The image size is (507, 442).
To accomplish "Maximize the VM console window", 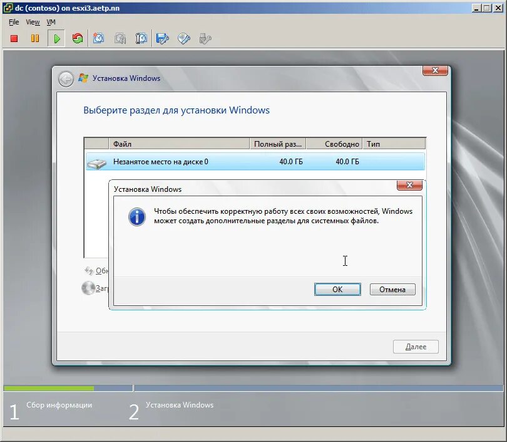I will [486, 8].
